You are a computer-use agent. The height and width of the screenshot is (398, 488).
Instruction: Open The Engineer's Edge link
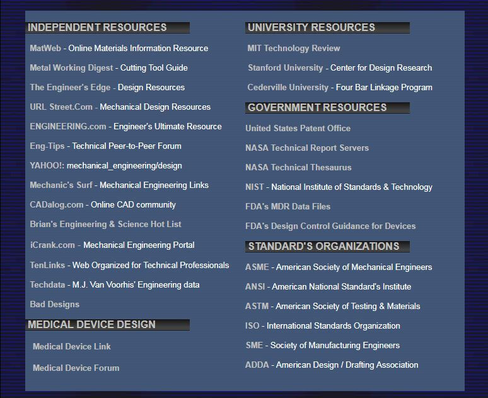tap(70, 88)
